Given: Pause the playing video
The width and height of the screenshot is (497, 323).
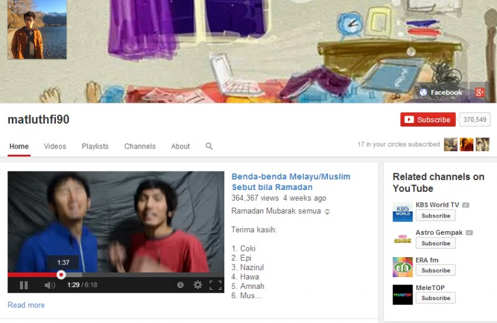Looking at the screenshot, I should click(24, 285).
